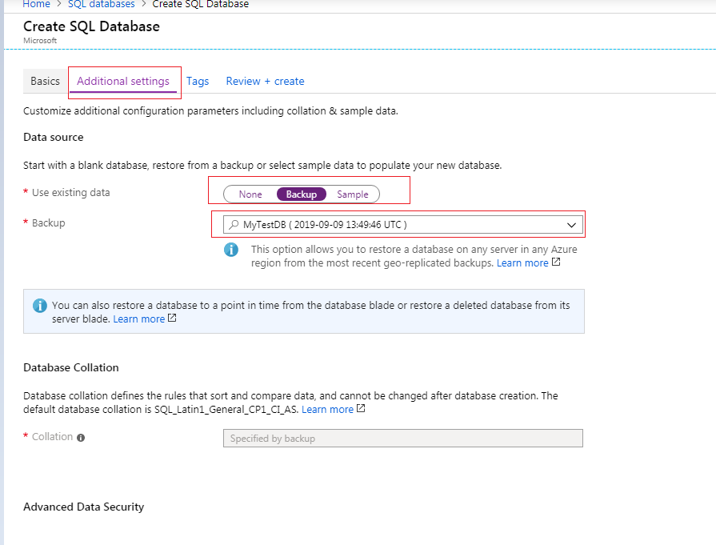Open the MyTestDB backup dropdown

tap(398, 225)
